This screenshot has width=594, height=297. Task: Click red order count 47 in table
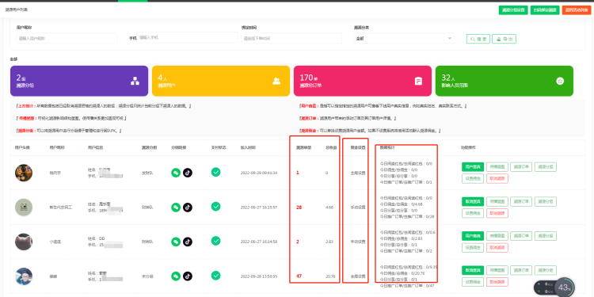299,276
